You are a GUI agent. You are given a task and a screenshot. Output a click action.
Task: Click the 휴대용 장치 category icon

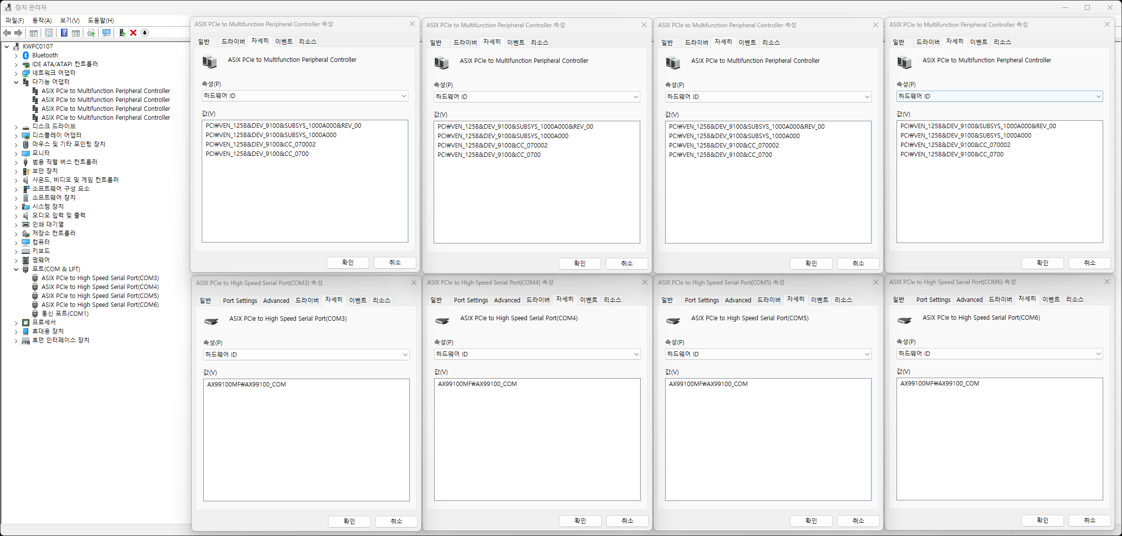click(x=26, y=332)
